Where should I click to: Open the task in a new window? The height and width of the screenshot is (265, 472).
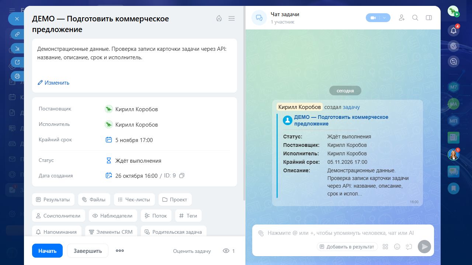17,62
